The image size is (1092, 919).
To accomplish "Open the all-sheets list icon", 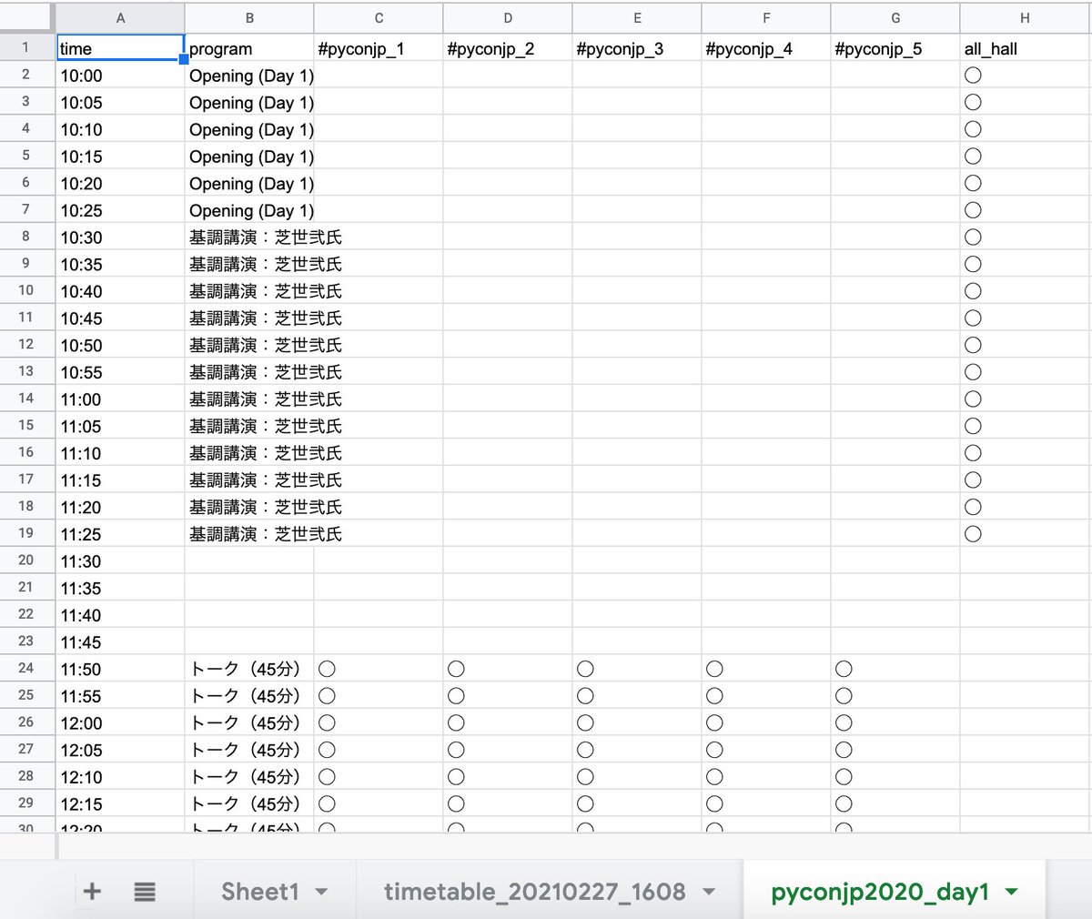I will (144, 892).
